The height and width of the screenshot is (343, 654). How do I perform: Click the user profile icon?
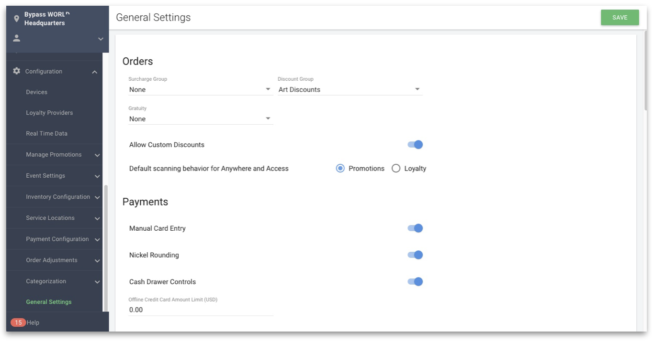pos(17,38)
